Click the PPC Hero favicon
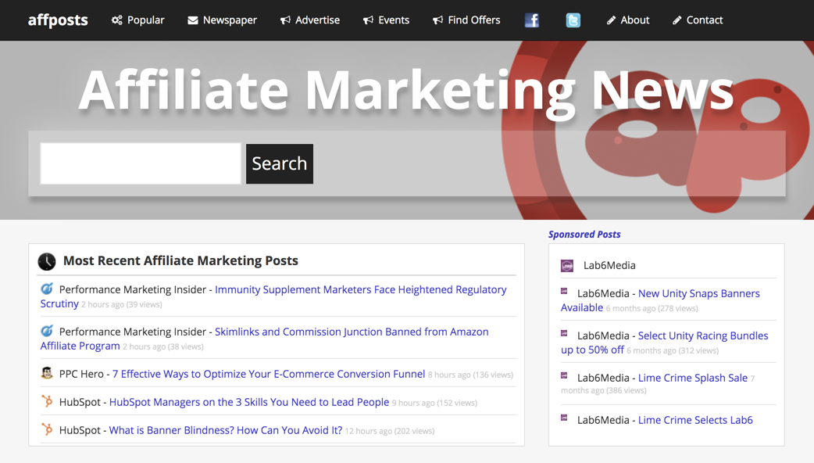Image resolution: width=814 pixels, height=463 pixels. point(47,372)
